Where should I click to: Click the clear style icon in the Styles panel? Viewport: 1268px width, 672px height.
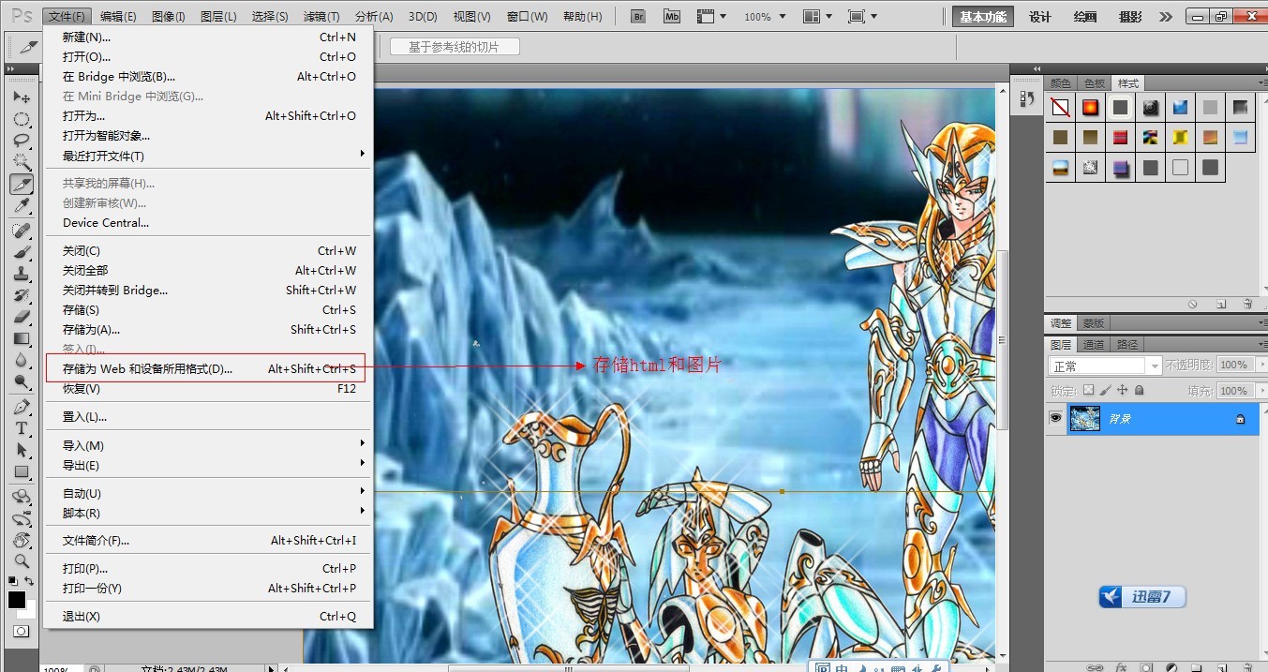coord(1193,304)
